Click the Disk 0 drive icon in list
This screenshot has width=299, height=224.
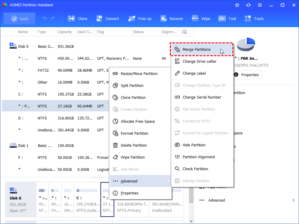[13, 46]
